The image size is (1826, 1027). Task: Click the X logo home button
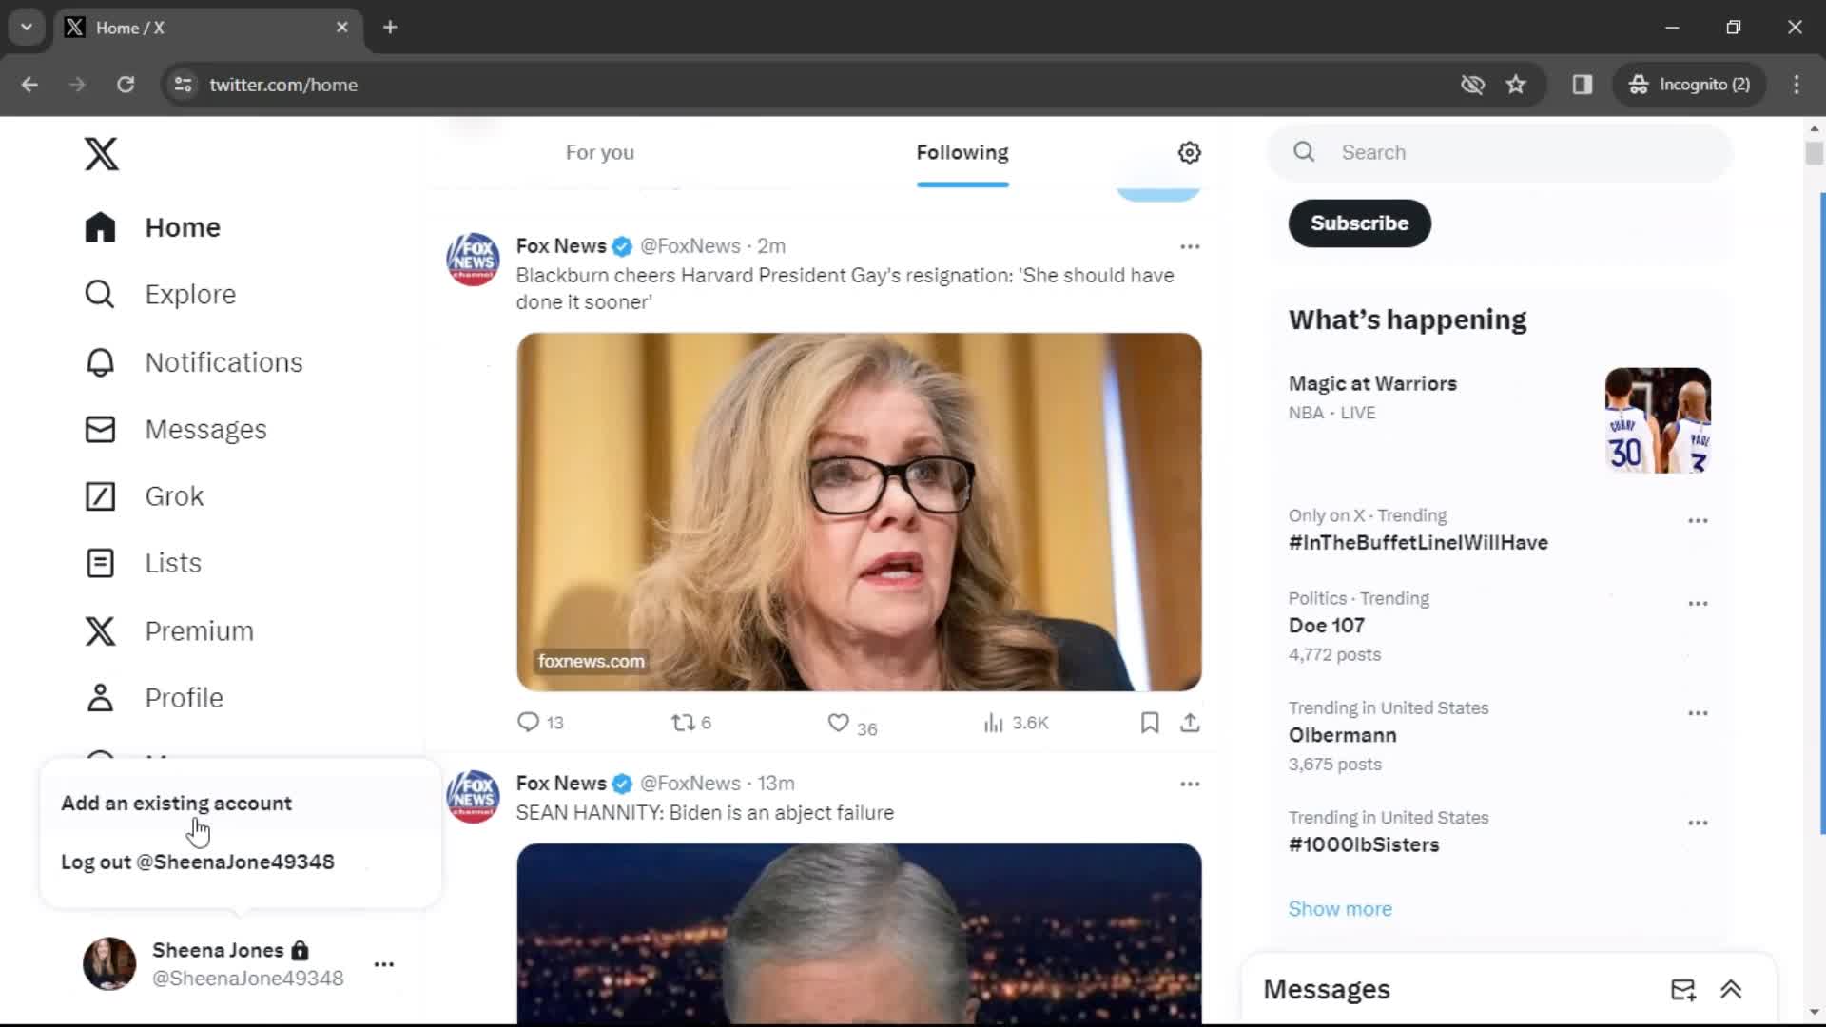tap(100, 153)
